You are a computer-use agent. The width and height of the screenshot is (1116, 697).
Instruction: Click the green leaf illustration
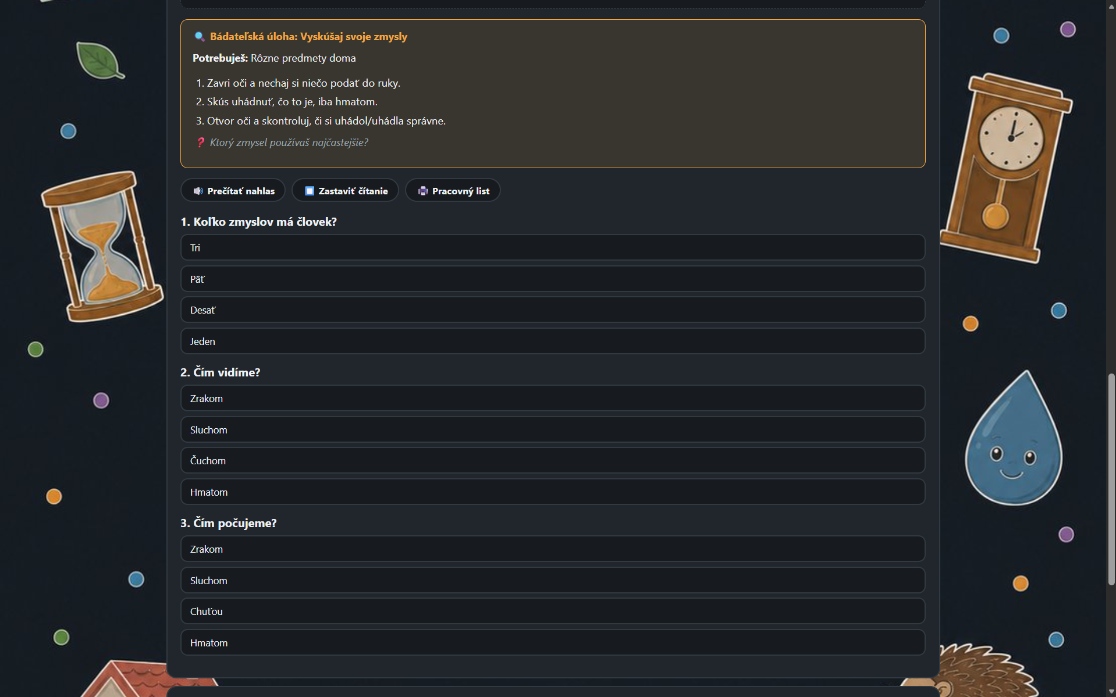pos(99,61)
